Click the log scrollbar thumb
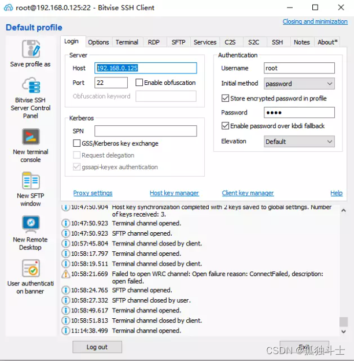This screenshot has height=361, width=354. [344, 322]
